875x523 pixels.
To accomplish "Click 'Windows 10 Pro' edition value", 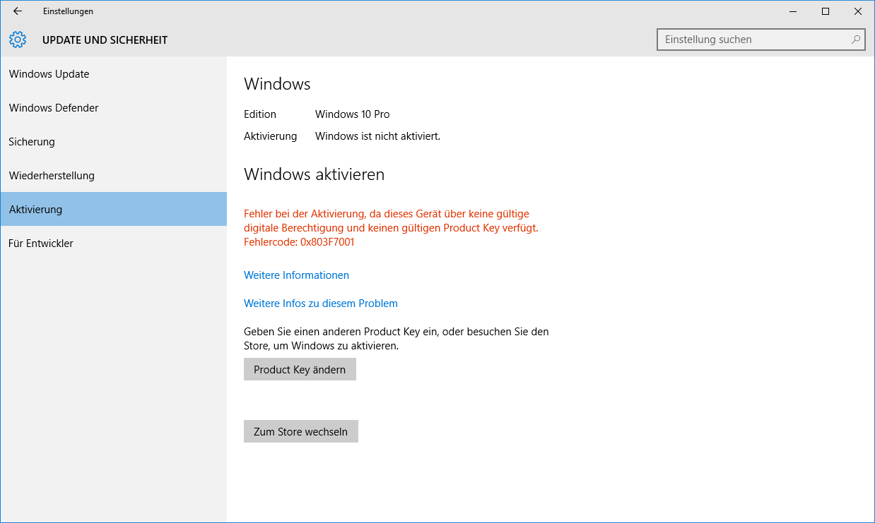I will [x=353, y=114].
